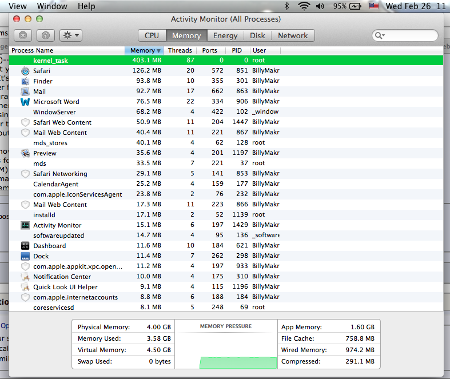This screenshot has height=379, width=450.
Task: Click the Microsoft Word icon
Action: [25, 102]
